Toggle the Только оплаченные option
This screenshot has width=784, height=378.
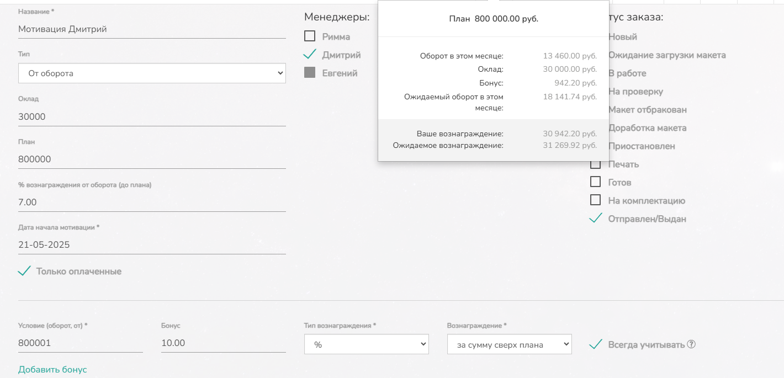tap(24, 271)
